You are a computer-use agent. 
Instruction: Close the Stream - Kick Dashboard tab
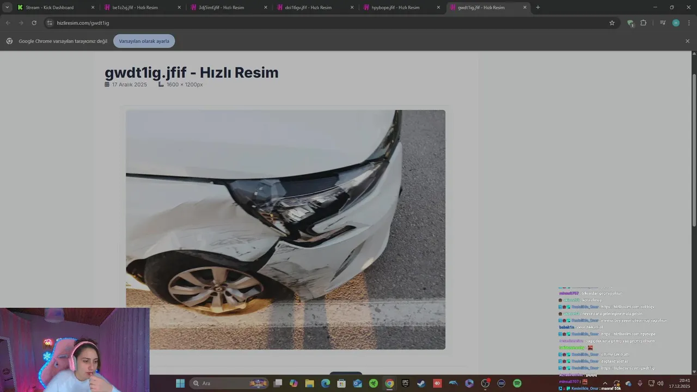tap(93, 8)
